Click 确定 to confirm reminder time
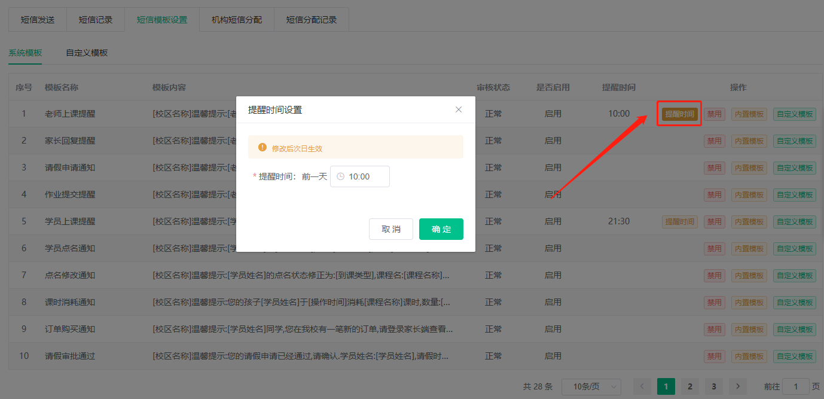Screen dimensions: 824x399 click(441, 229)
